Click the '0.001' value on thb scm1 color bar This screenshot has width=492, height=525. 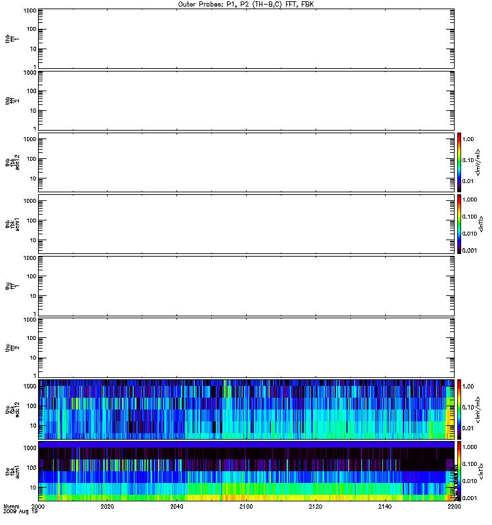point(470,251)
